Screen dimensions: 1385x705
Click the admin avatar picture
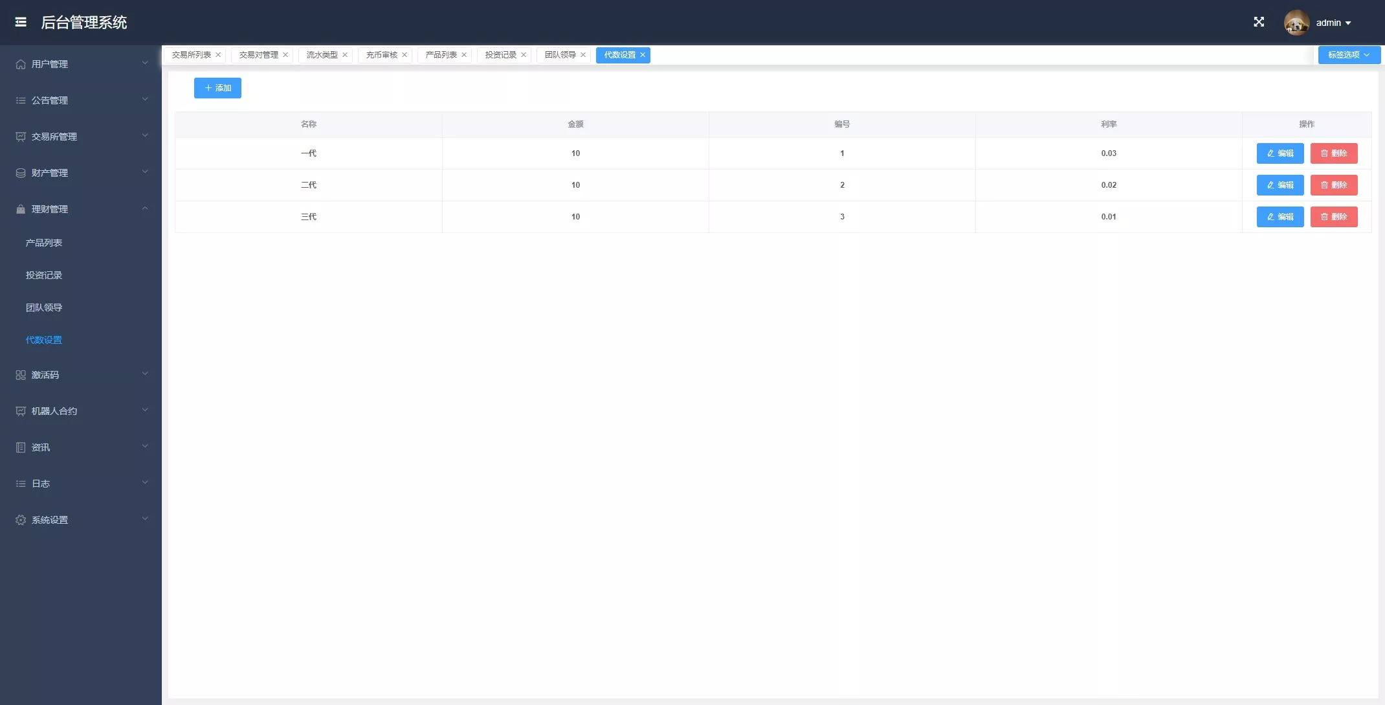point(1296,23)
